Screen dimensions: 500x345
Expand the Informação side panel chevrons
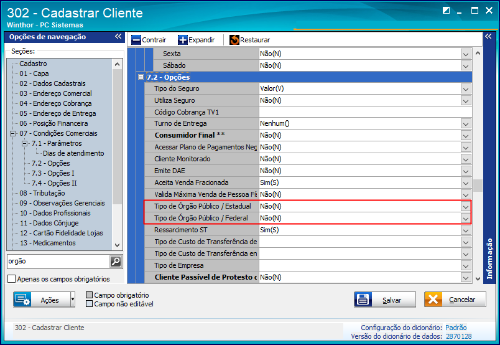click(x=489, y=36)
